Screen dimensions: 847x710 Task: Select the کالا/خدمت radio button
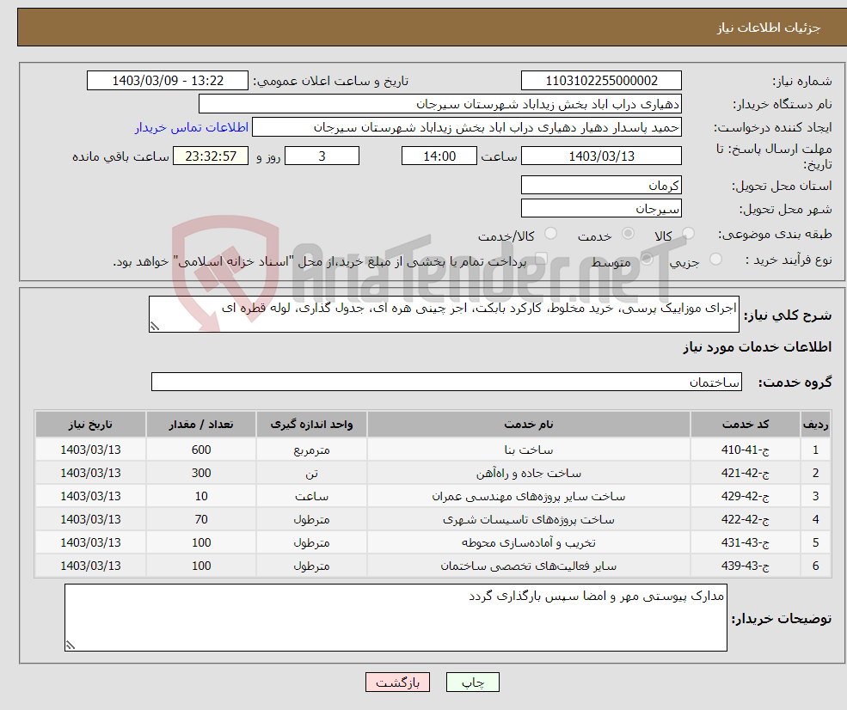point(550,233)
